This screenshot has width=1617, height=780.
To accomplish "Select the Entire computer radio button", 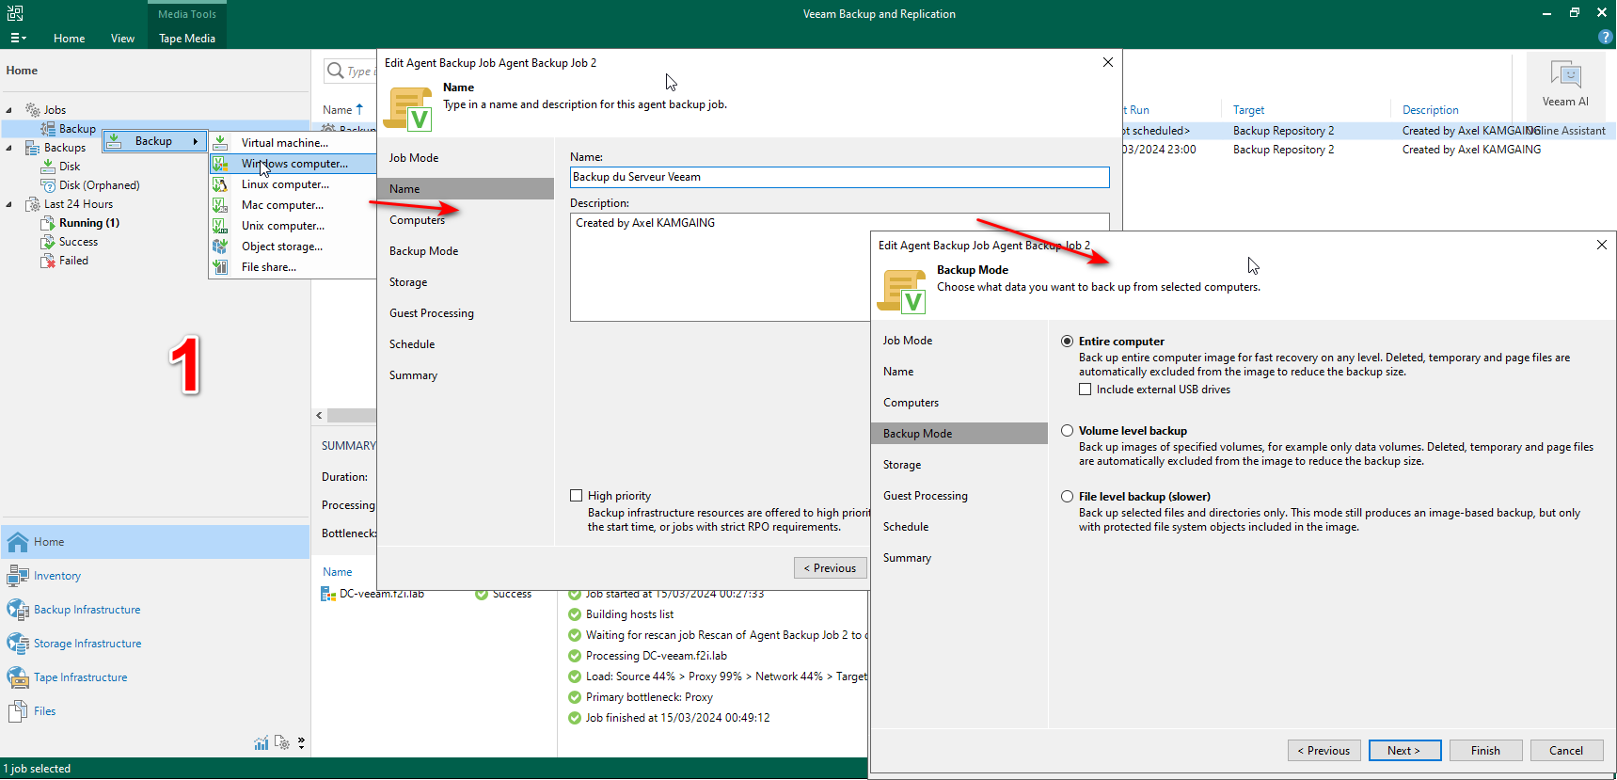I will point(1067,342).
